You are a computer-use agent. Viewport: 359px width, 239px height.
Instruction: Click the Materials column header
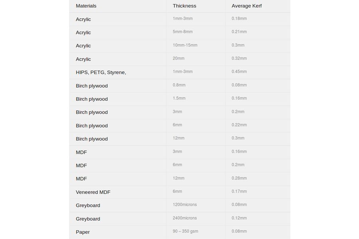click(86, 6)
